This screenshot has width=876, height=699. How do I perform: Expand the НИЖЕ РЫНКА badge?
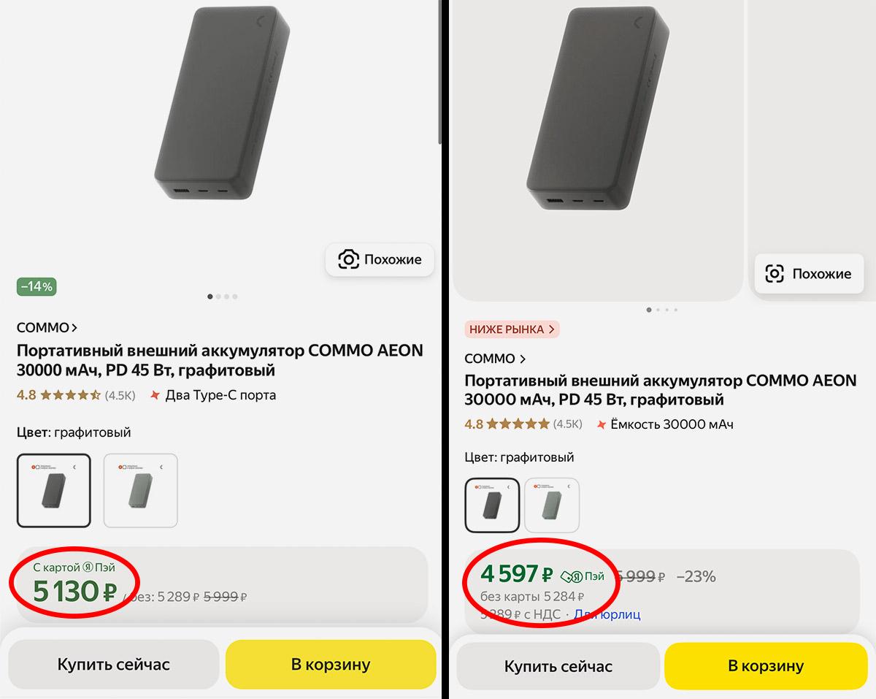point(512,329)
